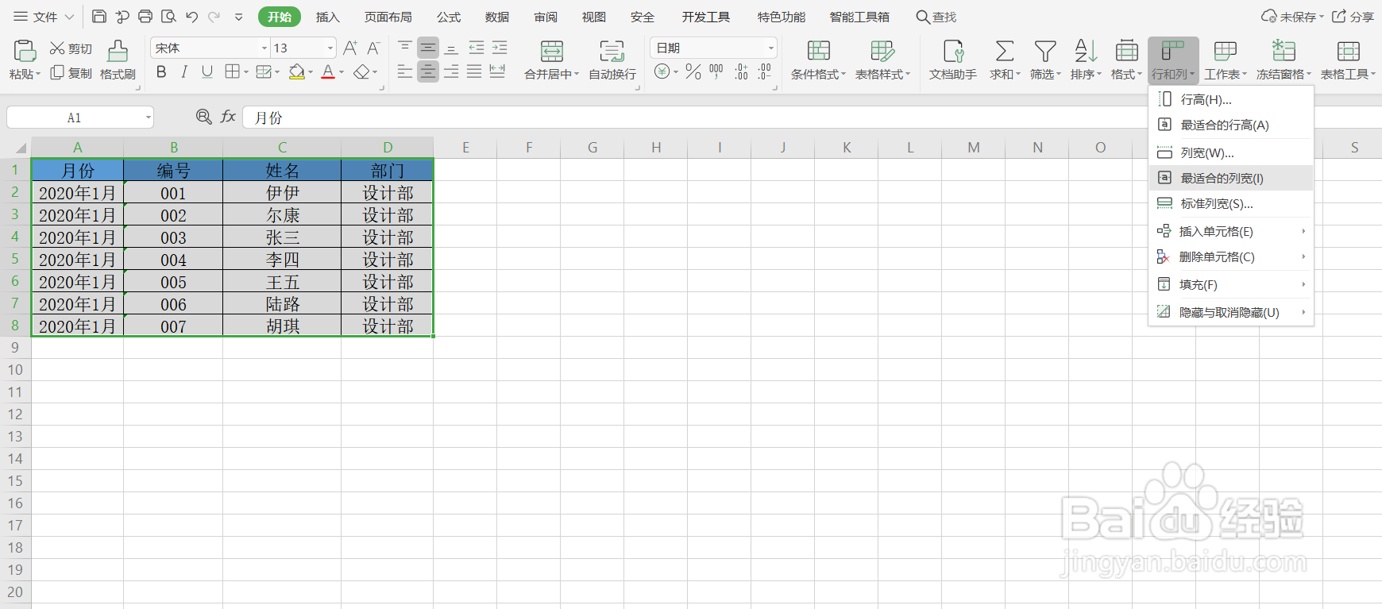Click the zoom magnifier beside fx
Screen dimensions: 1382x609
pyautogui.click(x=204, y=117)
